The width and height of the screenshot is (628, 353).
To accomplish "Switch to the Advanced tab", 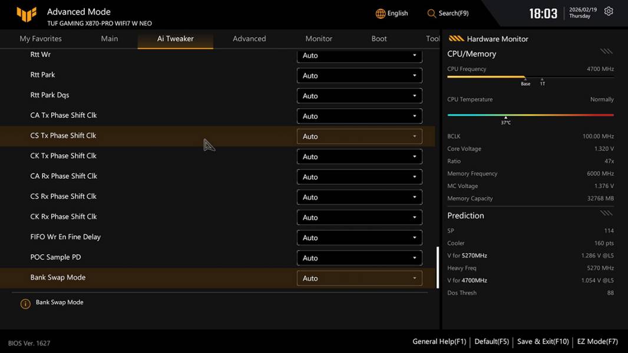I will point(249,39).
